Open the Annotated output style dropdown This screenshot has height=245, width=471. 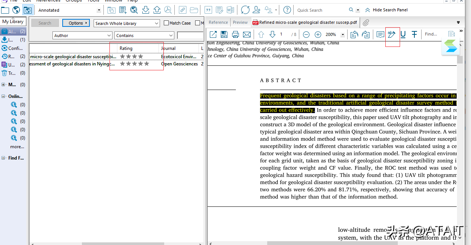pos(99,10)
